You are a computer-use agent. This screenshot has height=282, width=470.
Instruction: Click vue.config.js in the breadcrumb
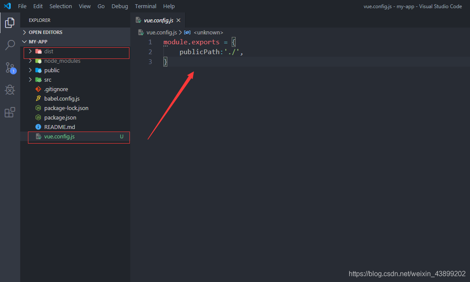[162, 32]
